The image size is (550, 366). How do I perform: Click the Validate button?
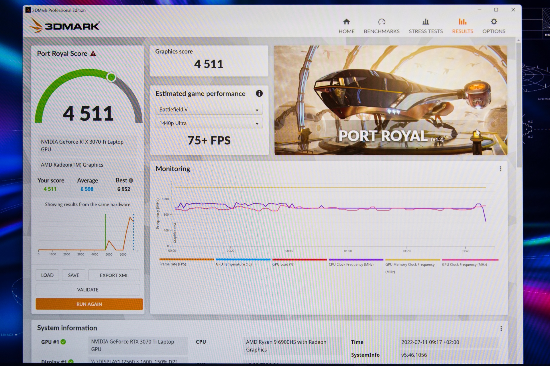[88, 290]
